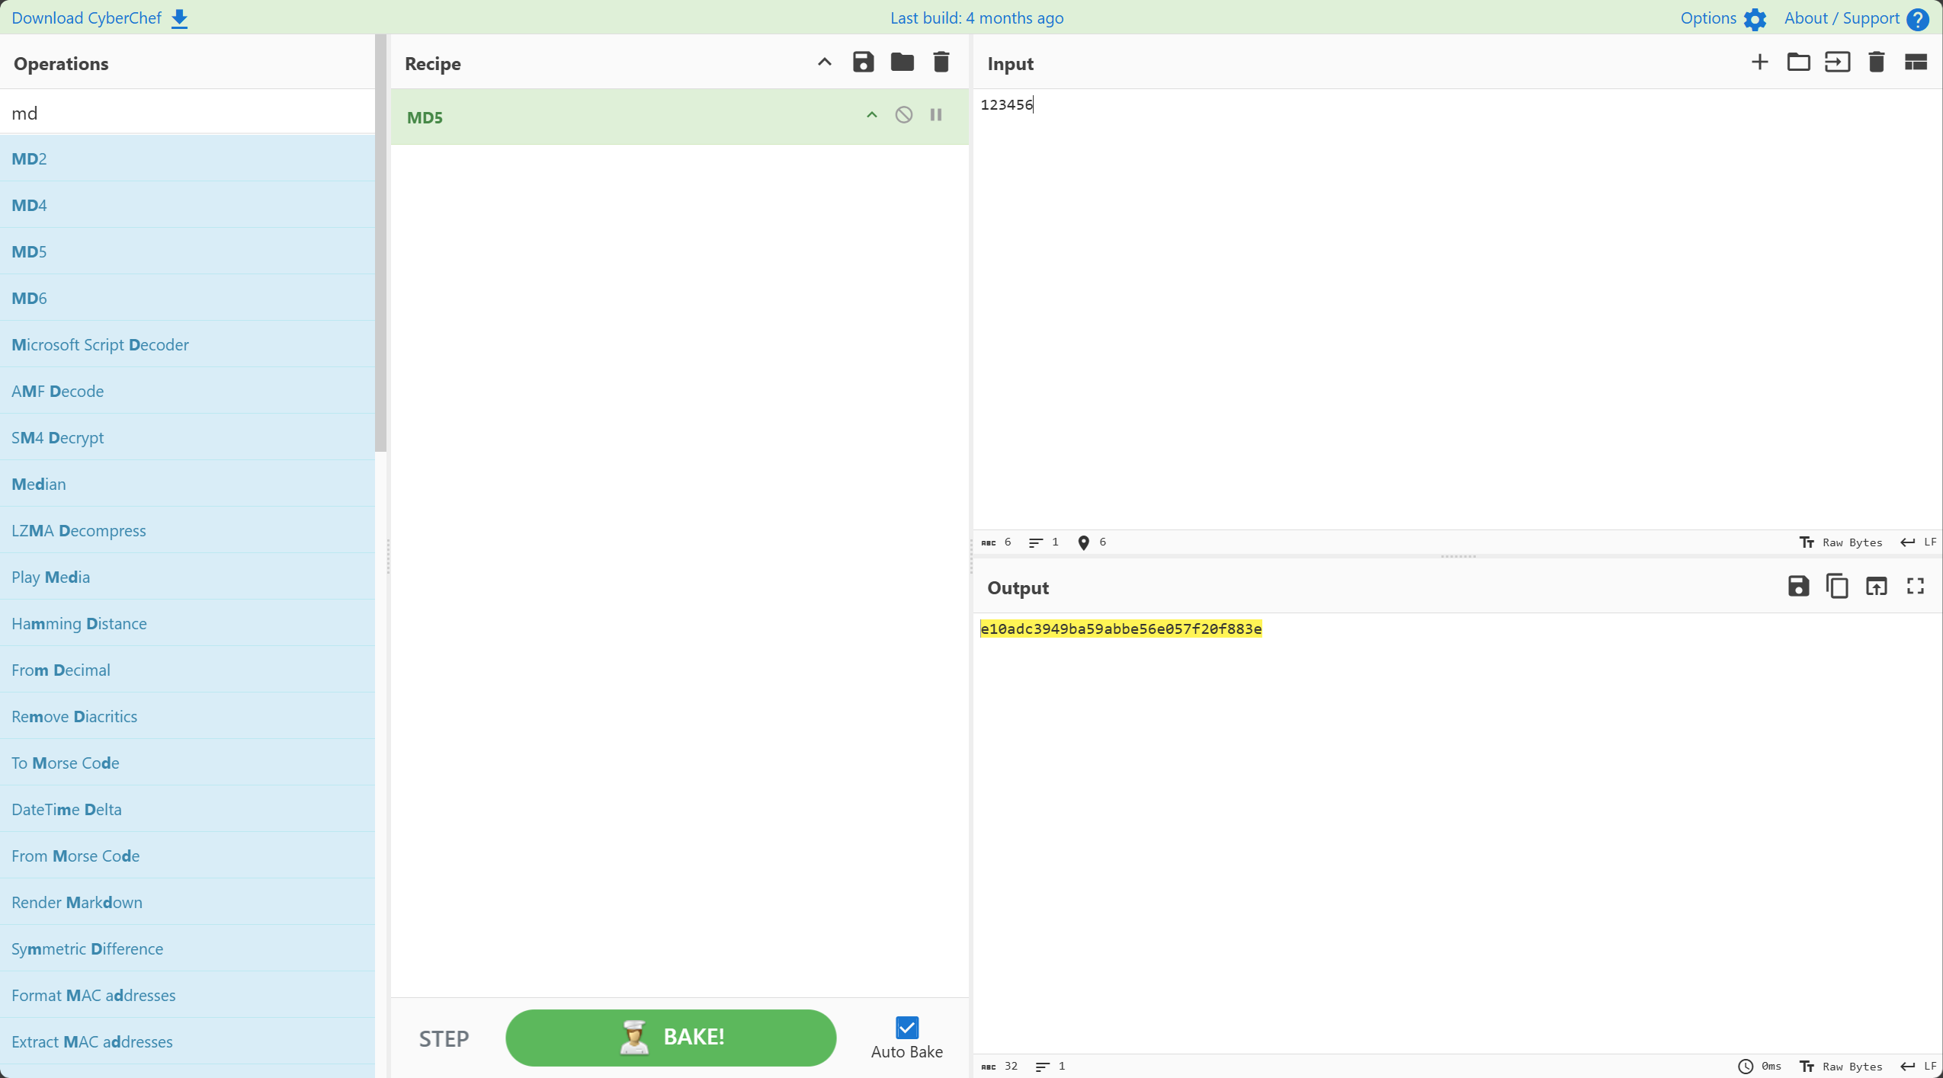
Task: Choose SM4 Decrypt operation
Action: pos(188,437)
